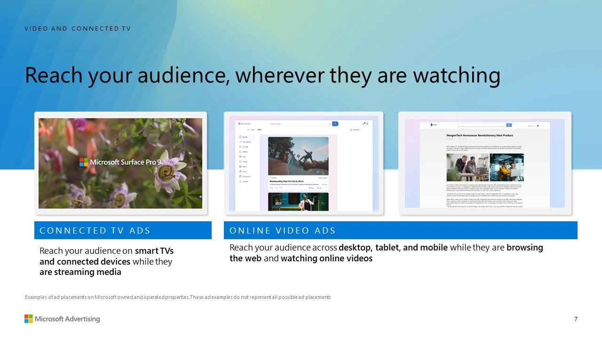The height and width of the screenshot is (339, 602).
Task: Open the more options menu on the skateboarding card
Action: click(x=326, y=188)
